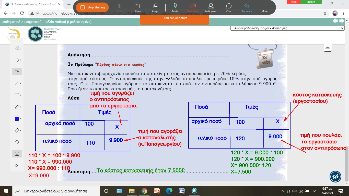This screenshot has width=349, height=196.
Task: Select the mouse pointer tool
Action: 17,165
